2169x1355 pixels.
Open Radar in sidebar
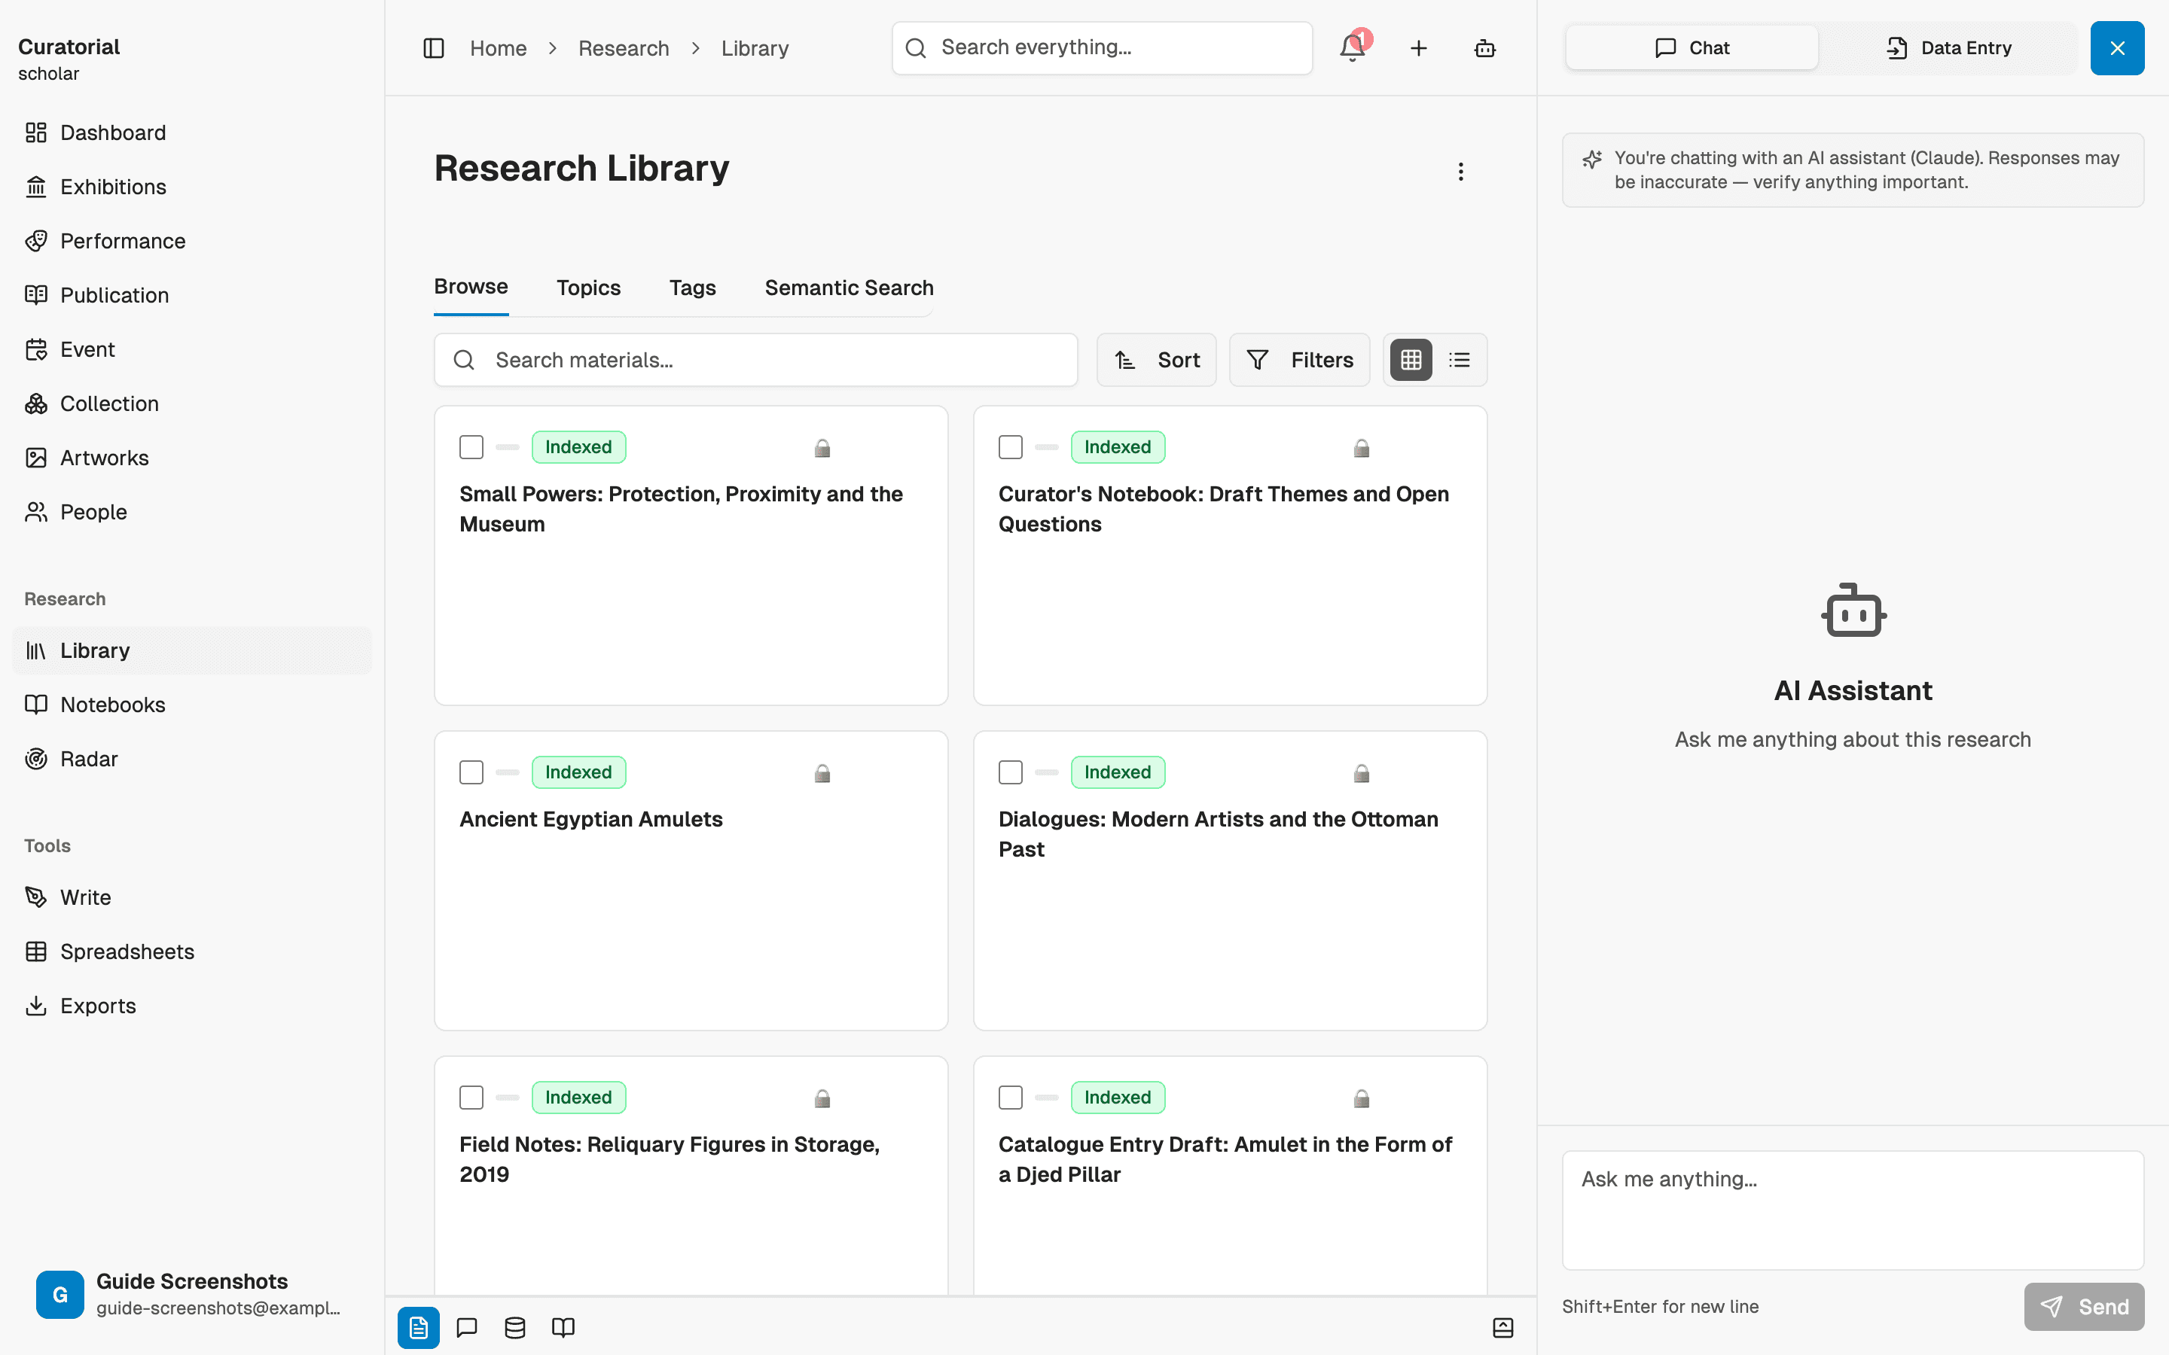pos(192,759)
